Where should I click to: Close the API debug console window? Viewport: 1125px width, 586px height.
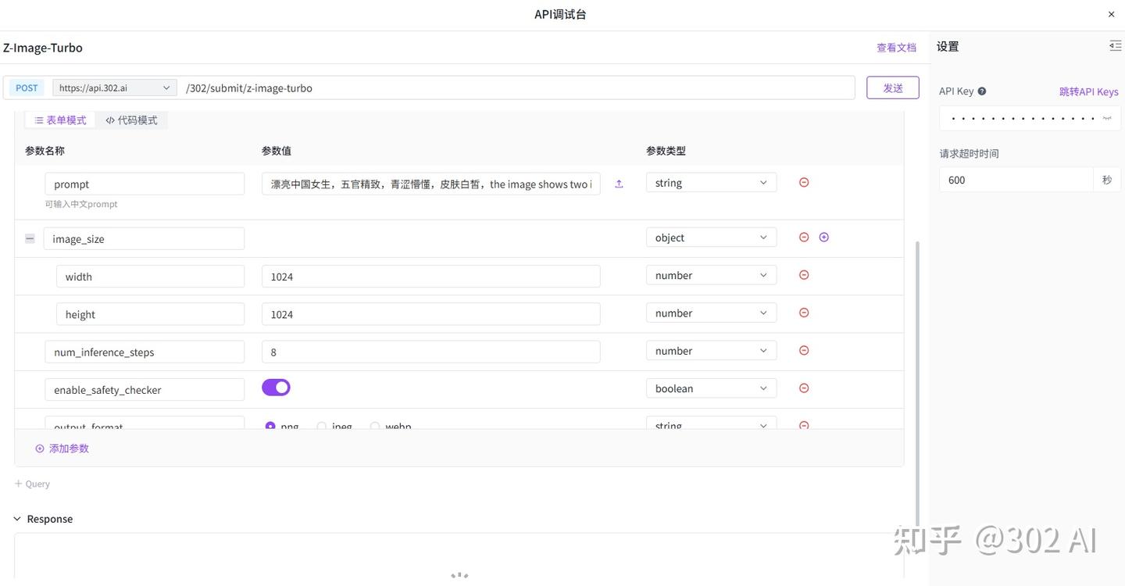1112,14
